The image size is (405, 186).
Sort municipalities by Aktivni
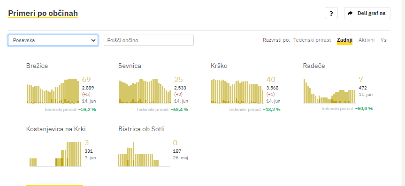click(366, 40)
